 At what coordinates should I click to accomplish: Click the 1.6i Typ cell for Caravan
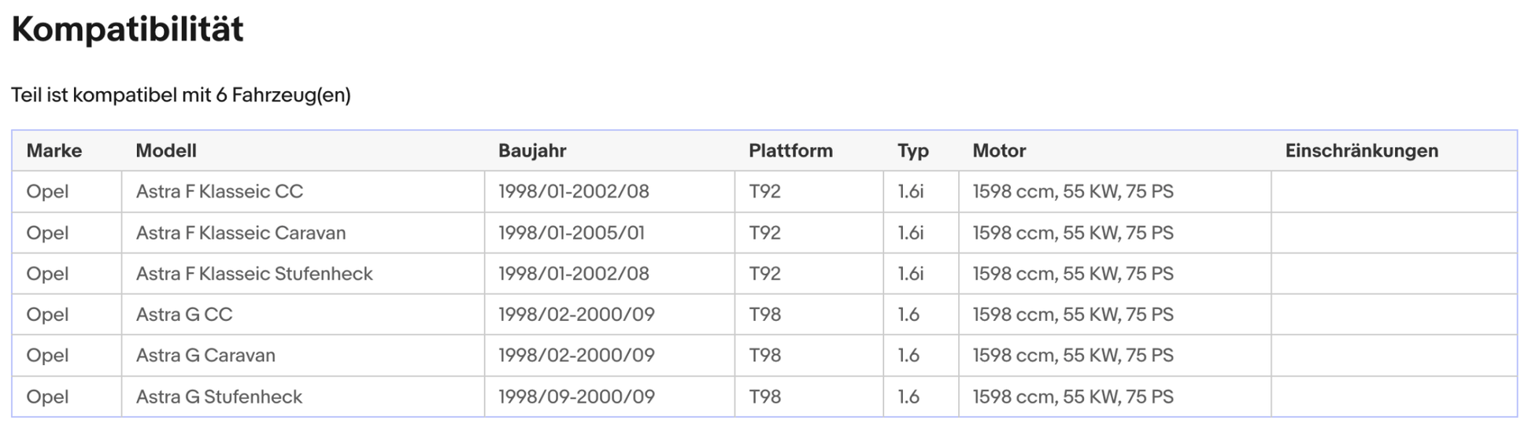click(910, 233)
